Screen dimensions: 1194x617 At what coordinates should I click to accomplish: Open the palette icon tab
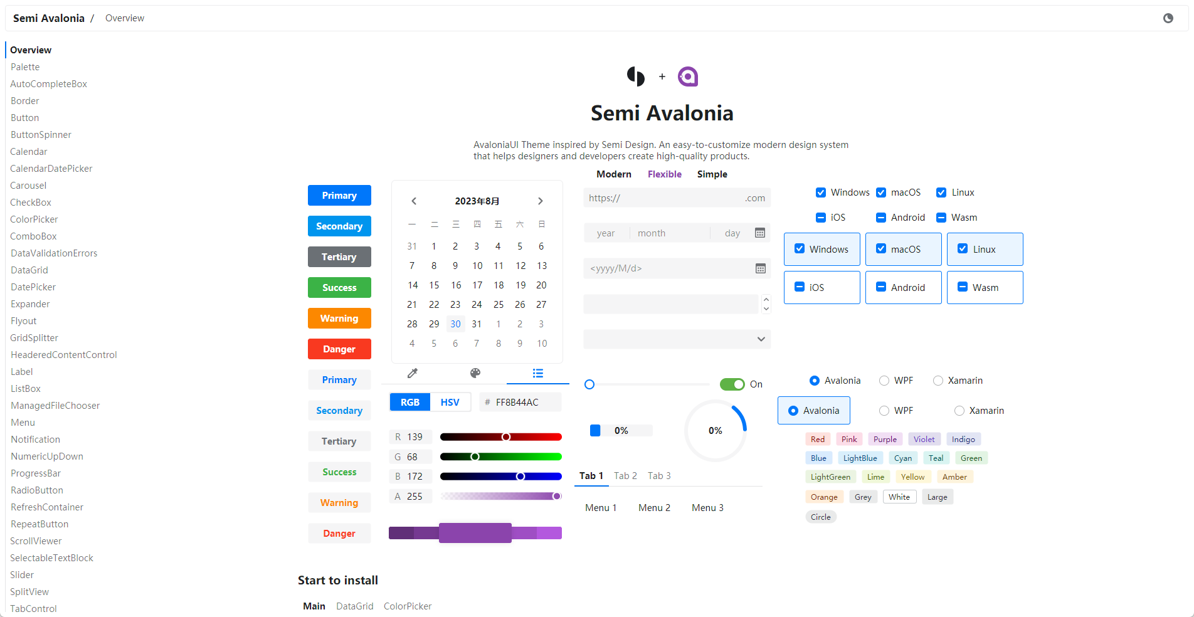475,373
